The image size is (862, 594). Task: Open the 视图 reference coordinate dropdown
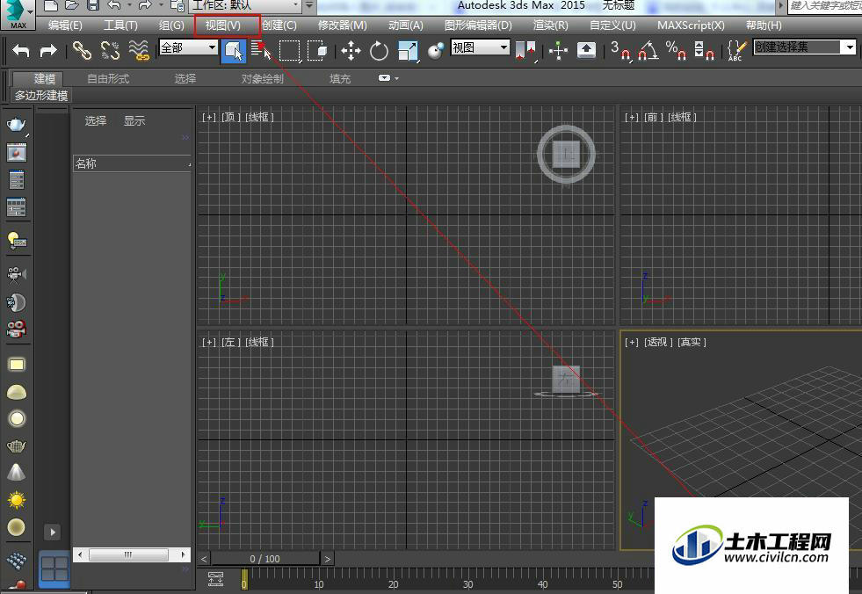coord(480,47)
